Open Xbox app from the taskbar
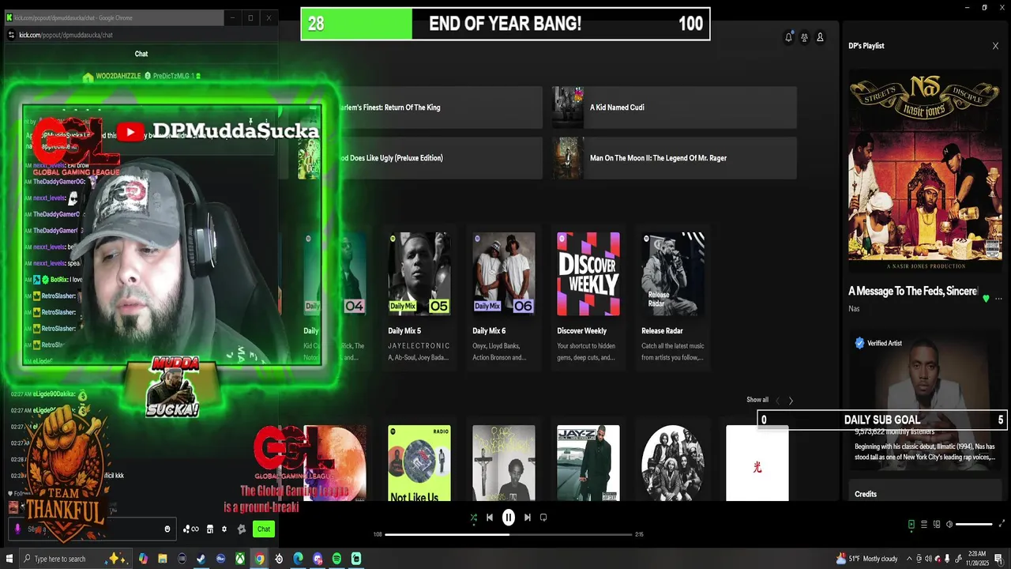This screenshot has width=1011, height=569. (x=240, y=559)
